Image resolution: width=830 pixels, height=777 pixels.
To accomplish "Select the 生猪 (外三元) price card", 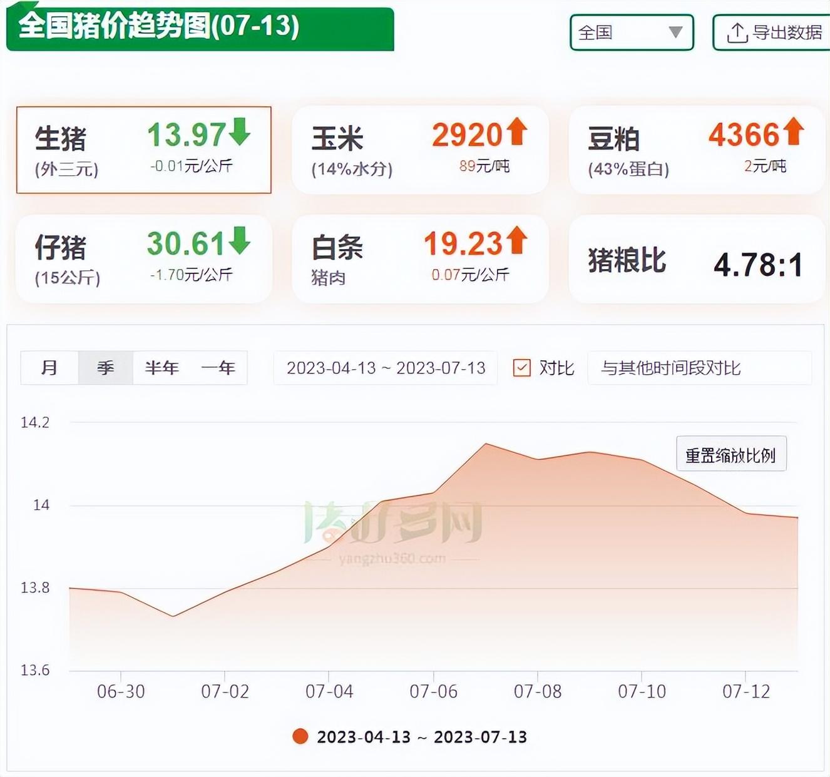I will point(144,150).
